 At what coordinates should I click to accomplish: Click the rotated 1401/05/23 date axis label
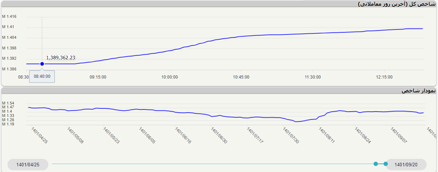coord(111,135)
